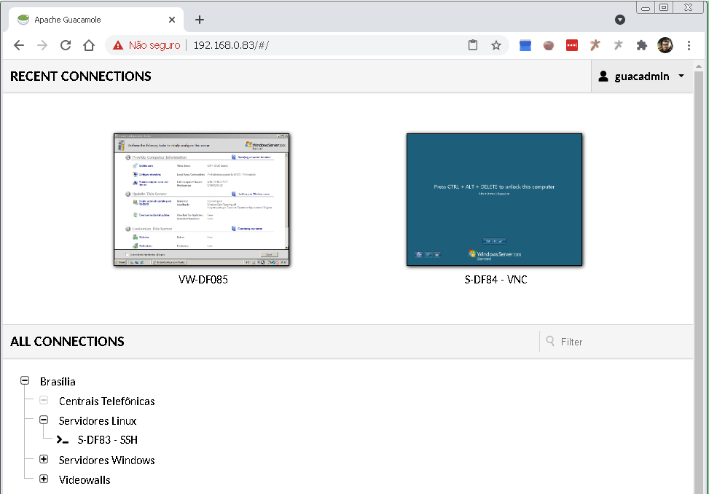Collapse the Servidores Linux group

pyautogui.click(x=44, y=420)
